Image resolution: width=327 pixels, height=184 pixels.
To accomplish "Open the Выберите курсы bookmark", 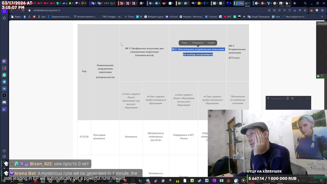I will coord(154,17).
